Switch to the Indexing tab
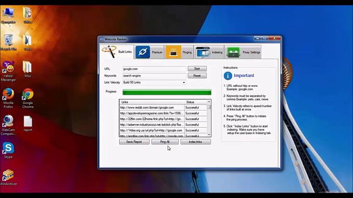This screenshot has height=198, width=353. pyautogui.click(x=209, y=52)
